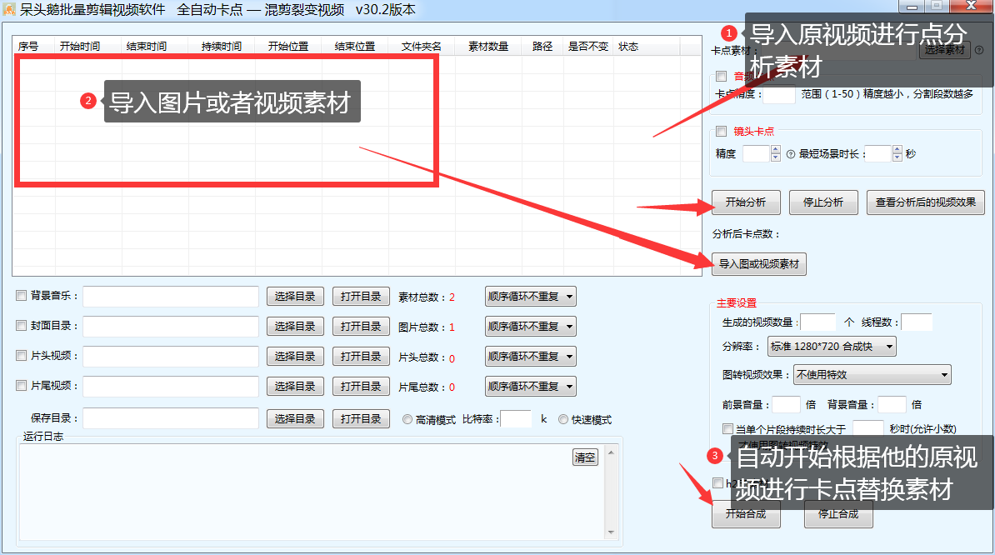This screenshot has width=995, height=555.
Task: Click the 开始分析 button
Action: (746, 202)
